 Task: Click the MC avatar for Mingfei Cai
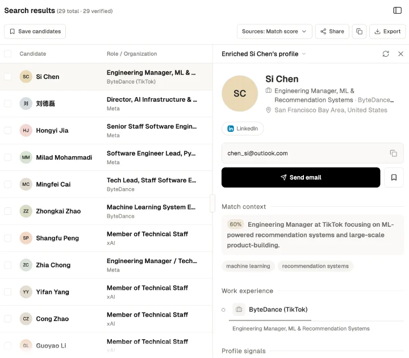point(26,184)
